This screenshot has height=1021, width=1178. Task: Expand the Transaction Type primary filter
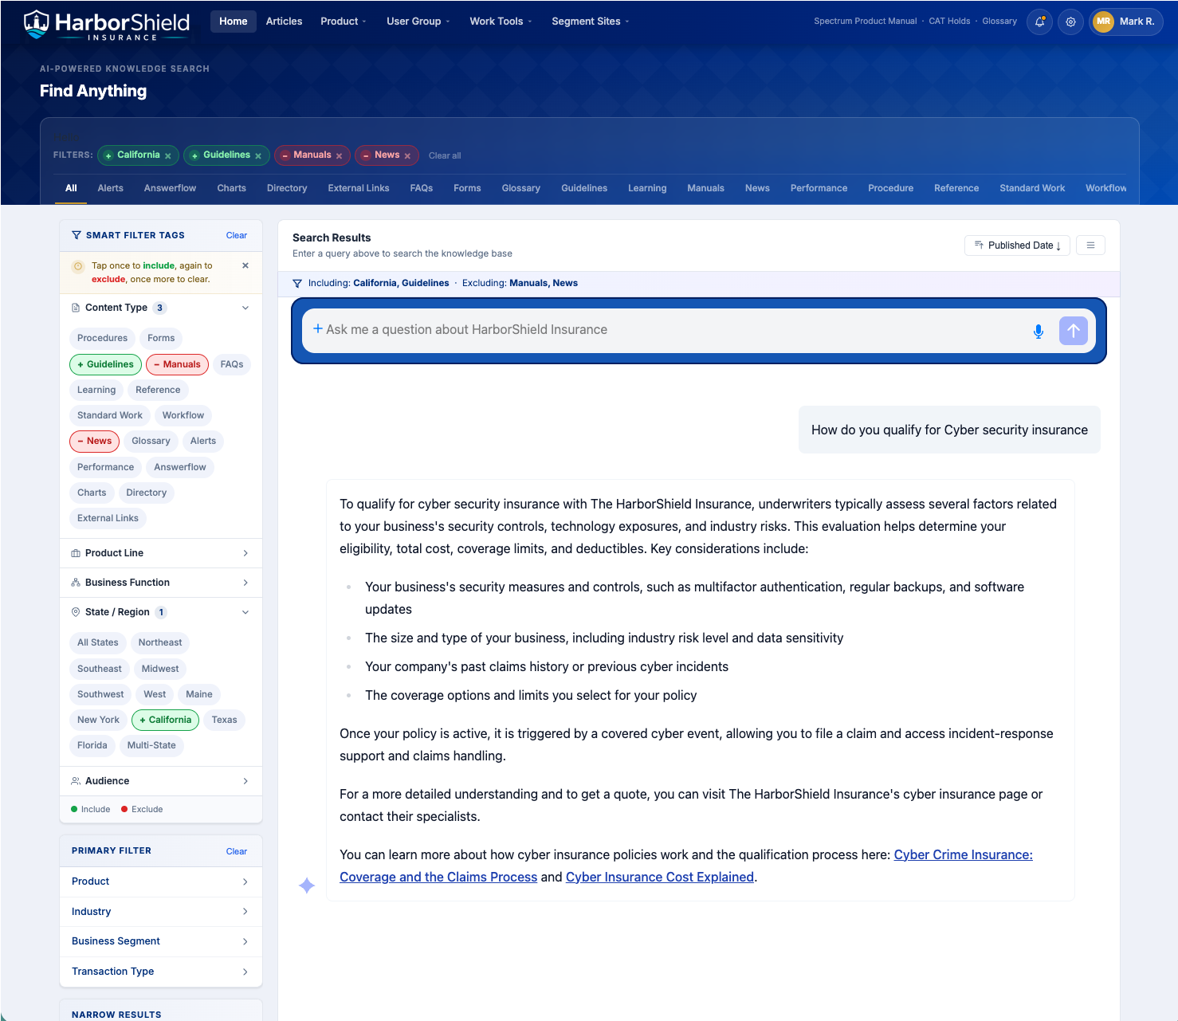161,972
